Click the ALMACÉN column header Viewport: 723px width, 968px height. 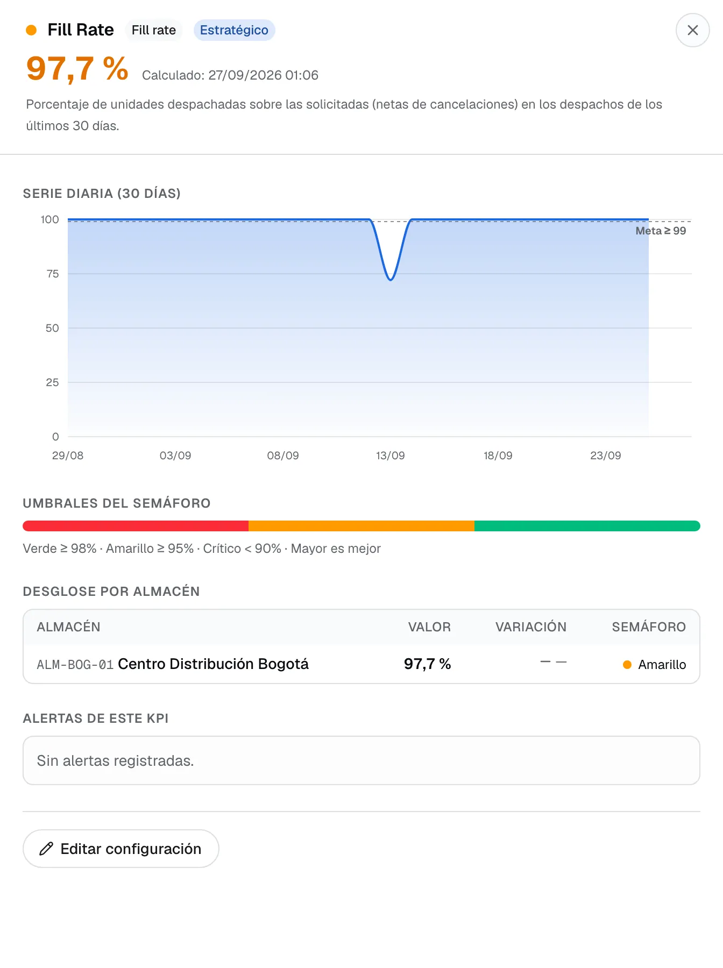tap(68, 627)
